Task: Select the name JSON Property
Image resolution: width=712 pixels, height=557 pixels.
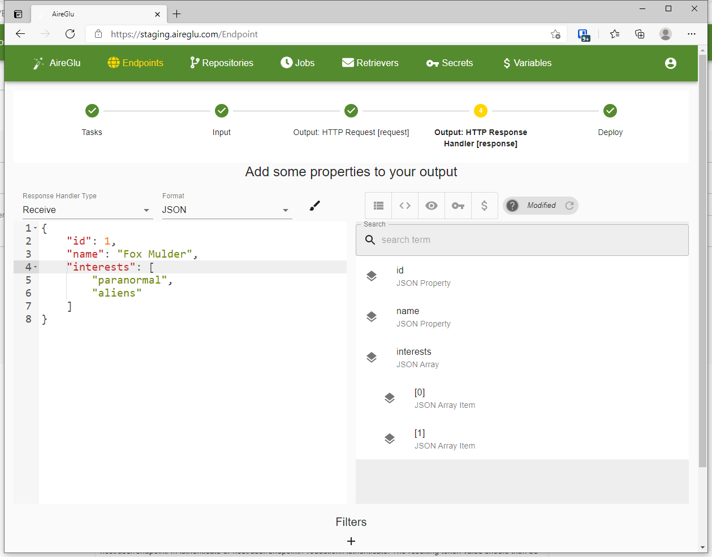Action: tap(522, 317)
